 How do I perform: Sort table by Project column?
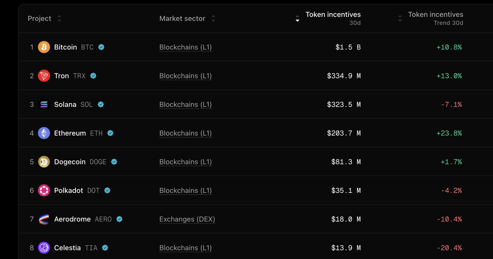click(x=59, y=18)
